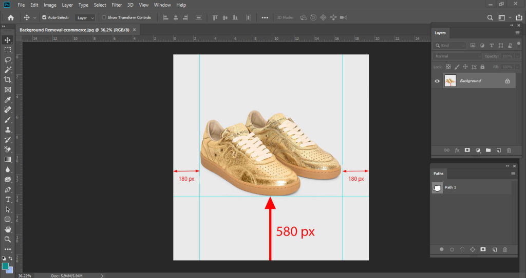Select the Brush tool
The width and height of the screenshot is (526, 278).
8,120
